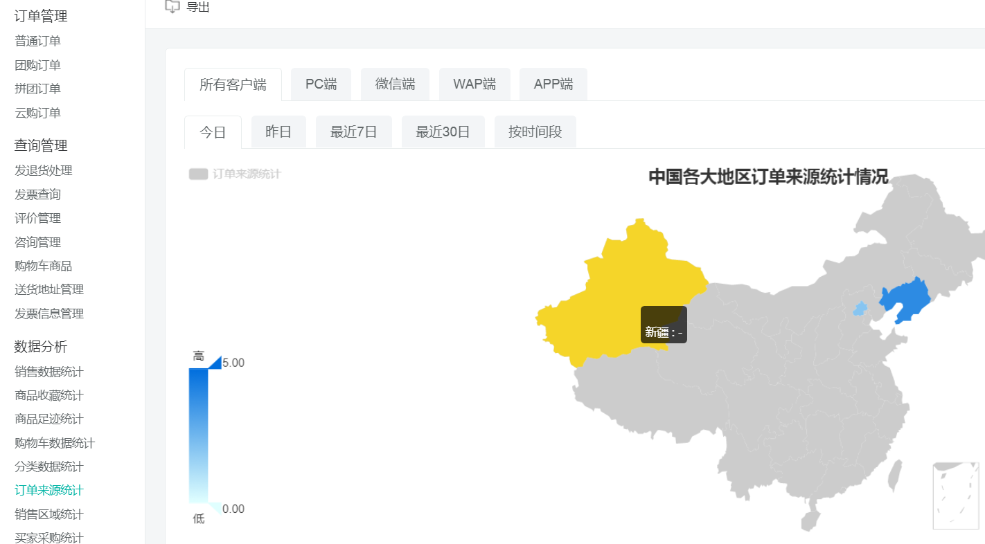
Task: Select the 最近7日 date filter
Action: 353,132
